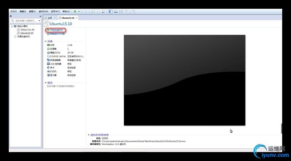Click 存在 in the 打印机 row
The image size is (291, 161).
click(69, 71)
